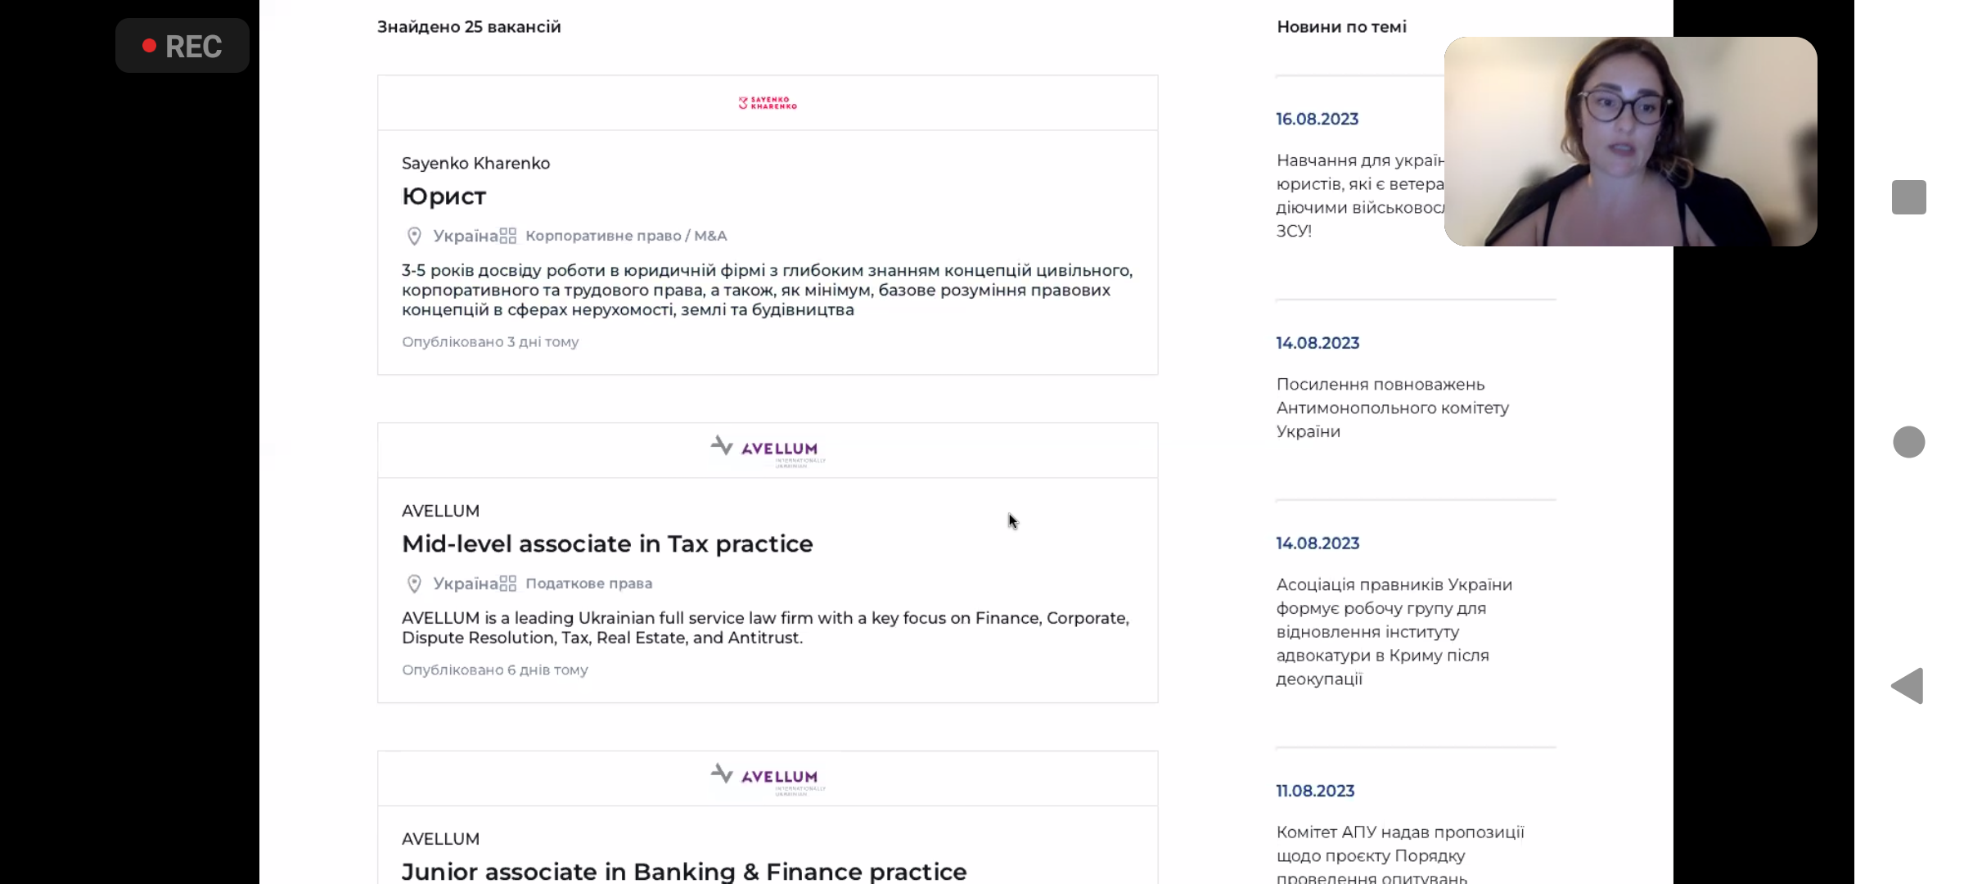This screenshot has width=1964, height=884.
Task: Click the presenter's webcam video thumbnail
Action: [1630, 142]
